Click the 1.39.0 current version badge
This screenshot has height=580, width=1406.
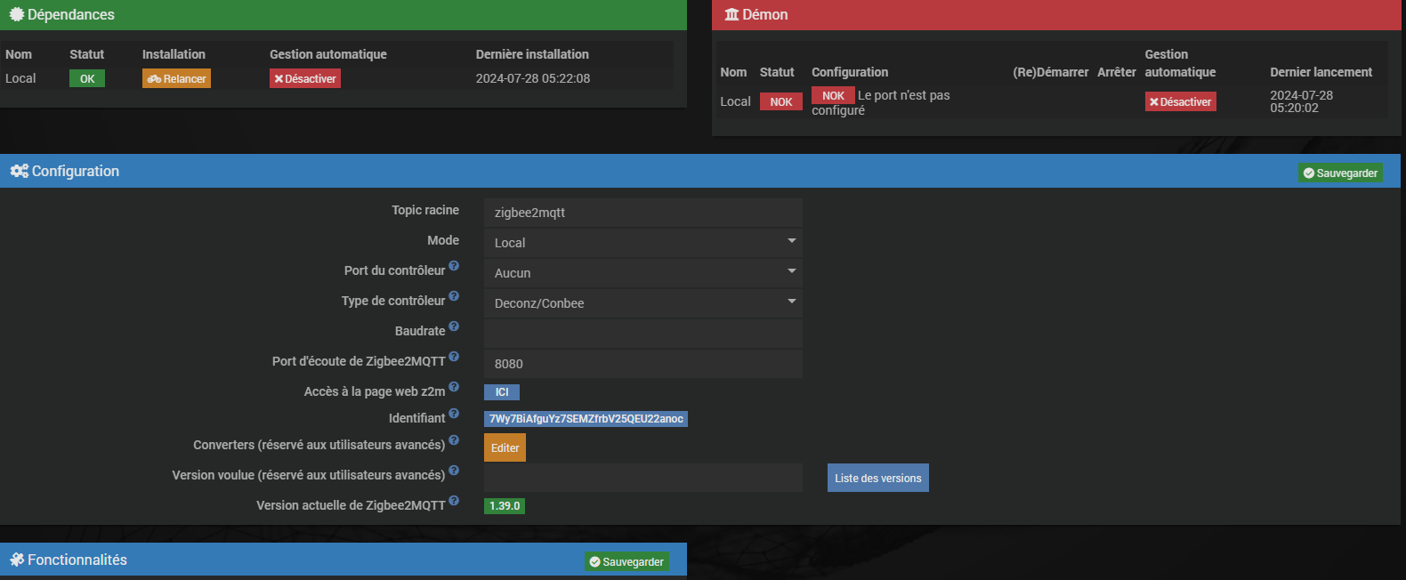tap(505, 505)
